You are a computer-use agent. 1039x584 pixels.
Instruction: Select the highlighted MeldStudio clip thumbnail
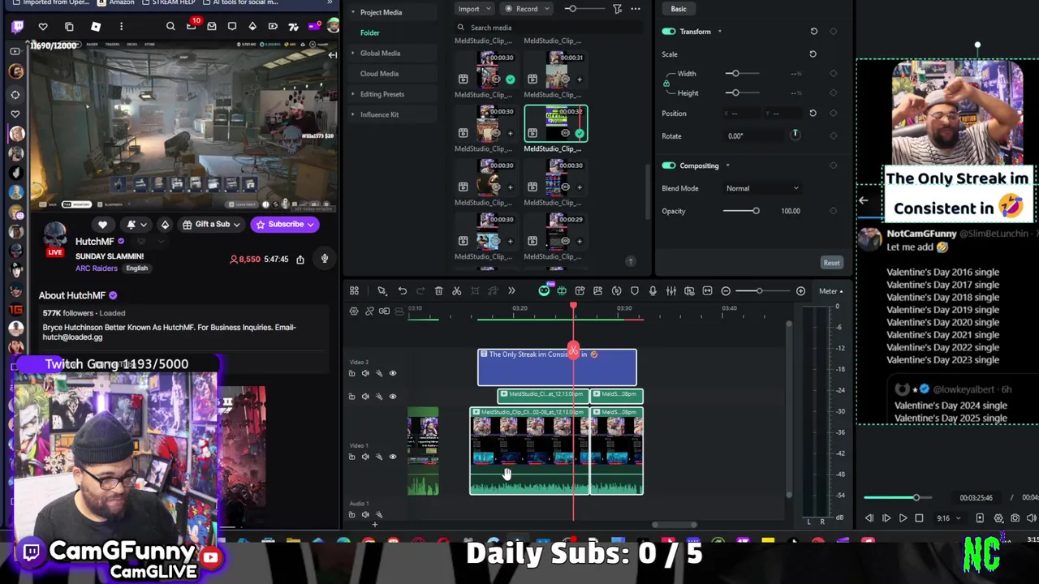[556, 124]
